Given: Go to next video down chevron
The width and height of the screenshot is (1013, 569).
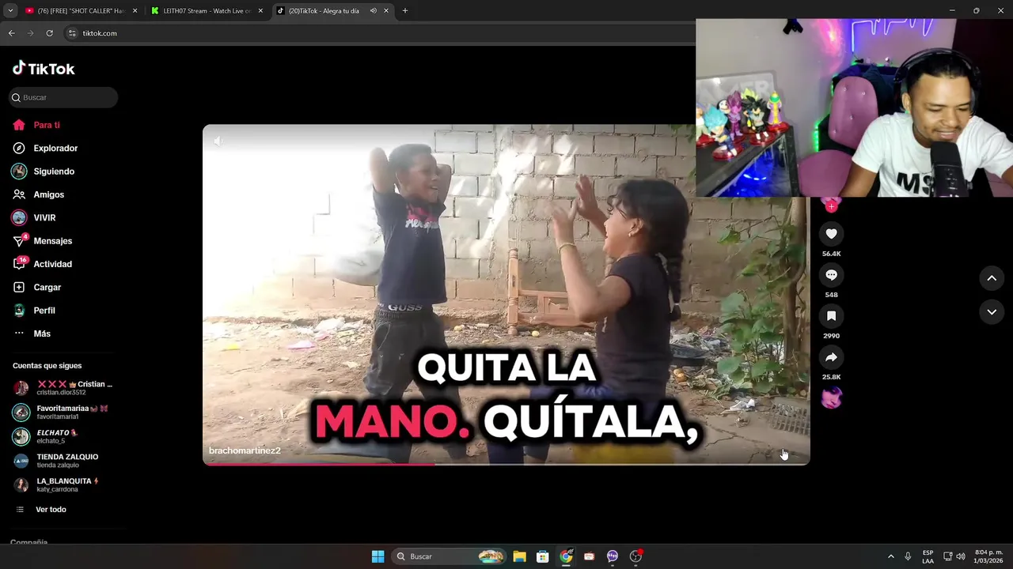Looking at the screenshot, I should pyautogui.click(x=992, y=312).
